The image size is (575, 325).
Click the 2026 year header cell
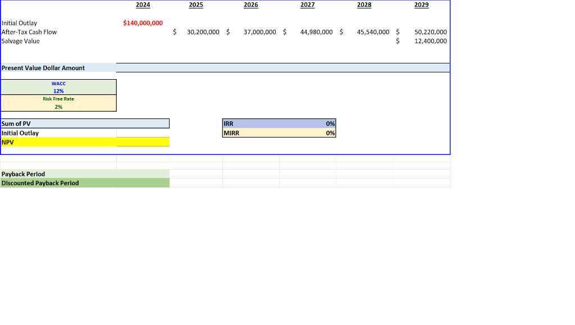point(250,5)
